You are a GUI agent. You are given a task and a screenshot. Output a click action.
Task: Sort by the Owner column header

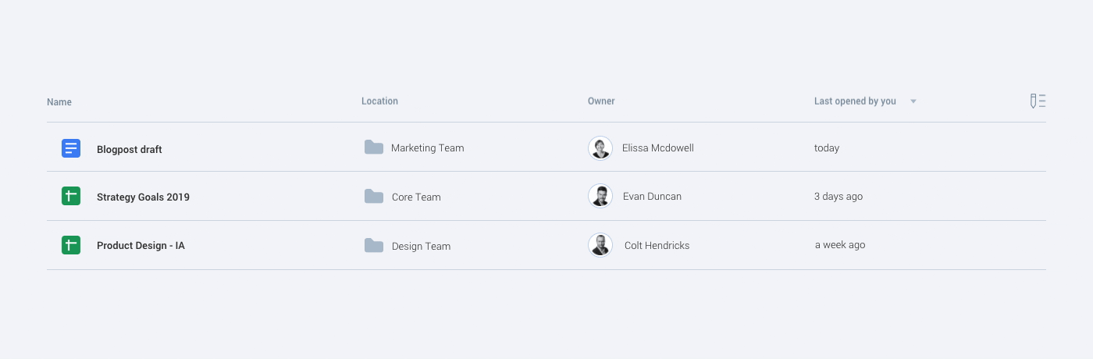pyautogui.click(x=601, y=101)
